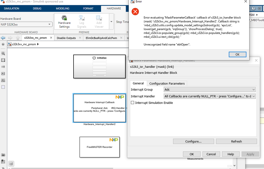Select the FreeMASTER Recorder block
This screenshot has height=169, width=264.
point(99,147)
